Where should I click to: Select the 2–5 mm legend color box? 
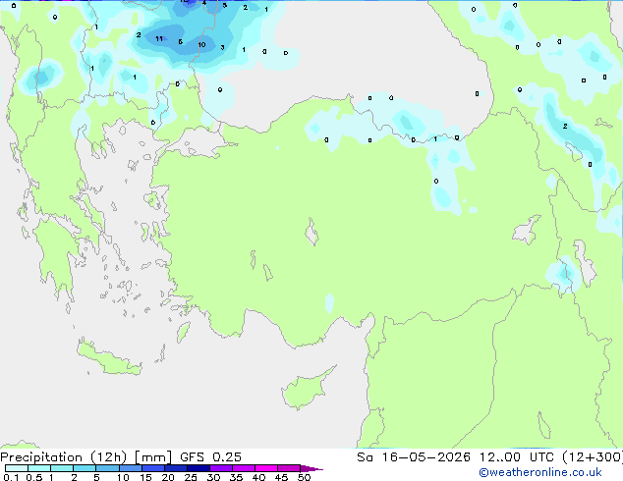(85, 468)
